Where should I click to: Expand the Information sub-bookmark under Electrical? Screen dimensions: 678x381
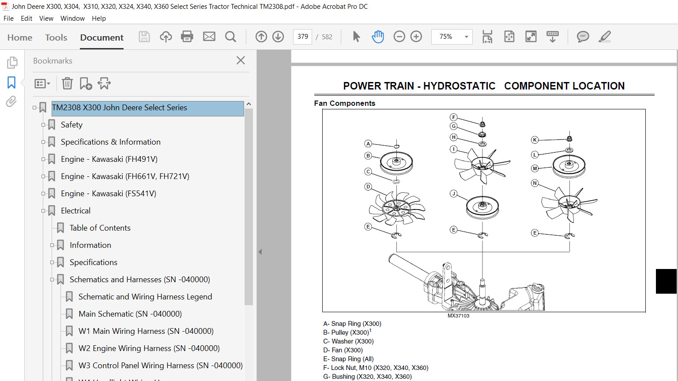[x=52, y=245]
